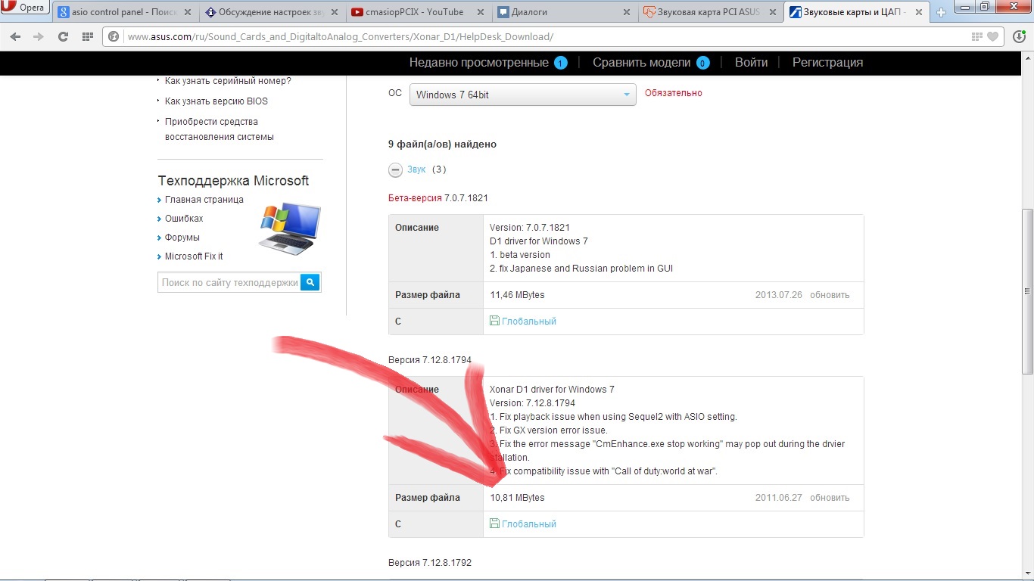
Task: Open the OS dropdown showing Windows 7 64bit
Action: 523,95
